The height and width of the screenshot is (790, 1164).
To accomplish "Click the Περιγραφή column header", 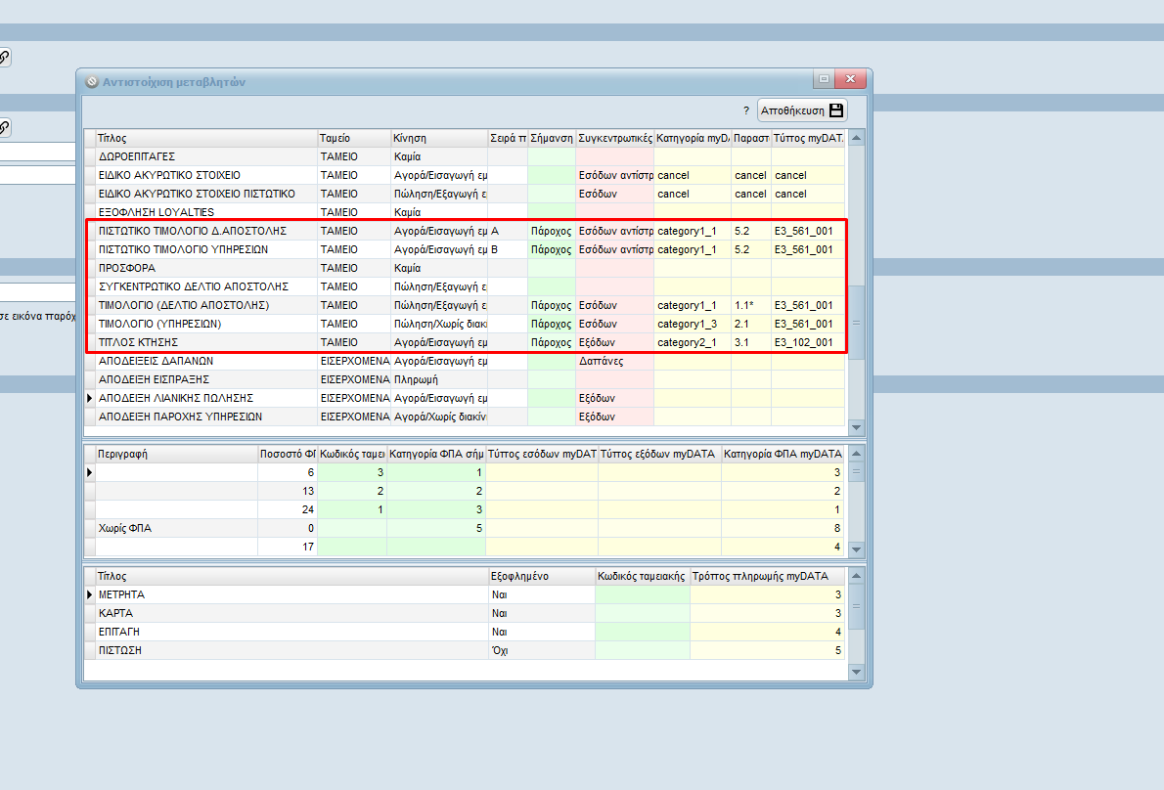I will point(177,454).
